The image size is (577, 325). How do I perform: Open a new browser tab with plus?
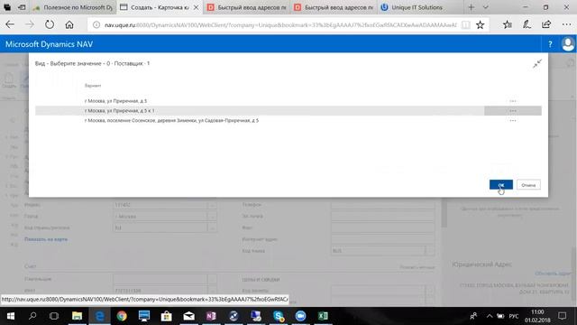pos(471,7)
